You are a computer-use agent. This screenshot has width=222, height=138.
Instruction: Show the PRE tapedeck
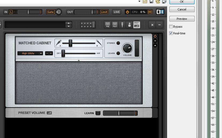108,25
